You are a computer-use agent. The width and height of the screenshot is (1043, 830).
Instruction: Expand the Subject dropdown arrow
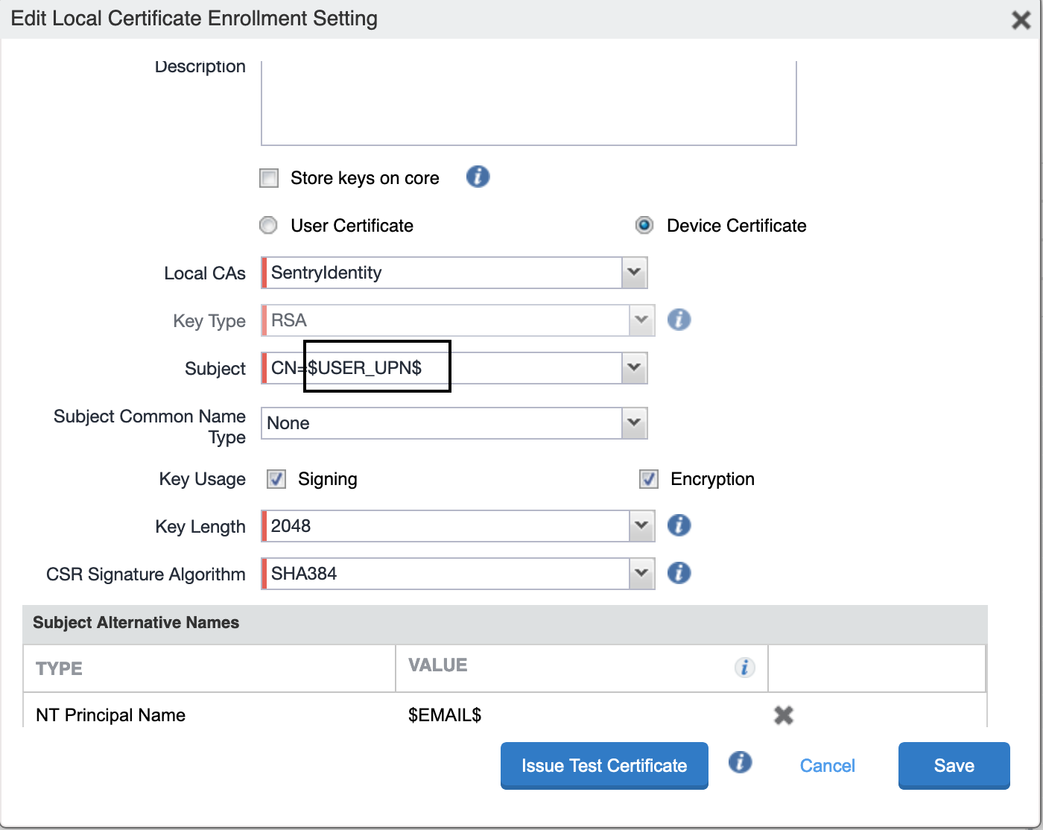[634, 368]
